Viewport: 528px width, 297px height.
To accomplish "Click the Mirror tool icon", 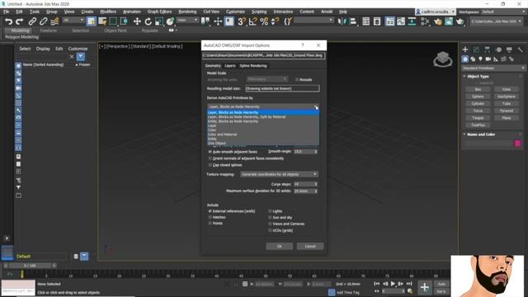I will click(x=342, y=21).
